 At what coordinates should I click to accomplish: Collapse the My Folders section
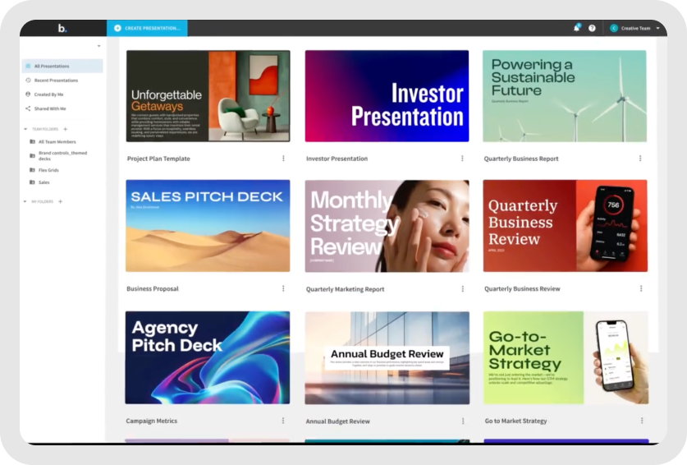coord(25,201)
